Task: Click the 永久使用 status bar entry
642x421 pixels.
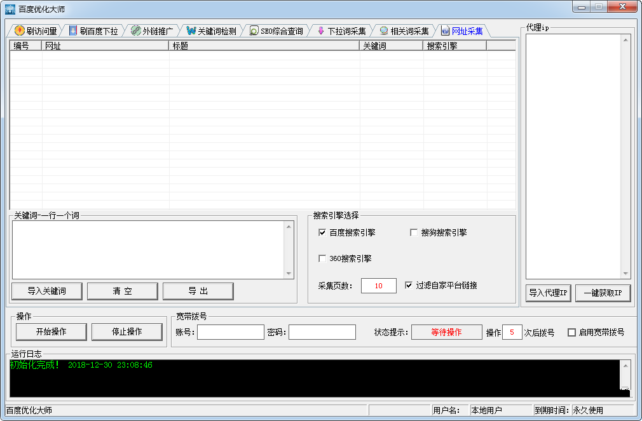Action: click(x=588, y=410)
